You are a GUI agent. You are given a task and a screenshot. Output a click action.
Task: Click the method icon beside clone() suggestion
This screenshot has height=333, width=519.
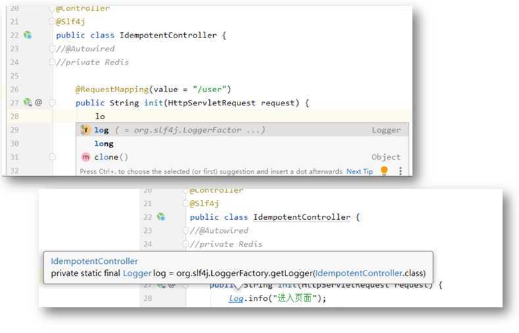[x=86, y=157]
